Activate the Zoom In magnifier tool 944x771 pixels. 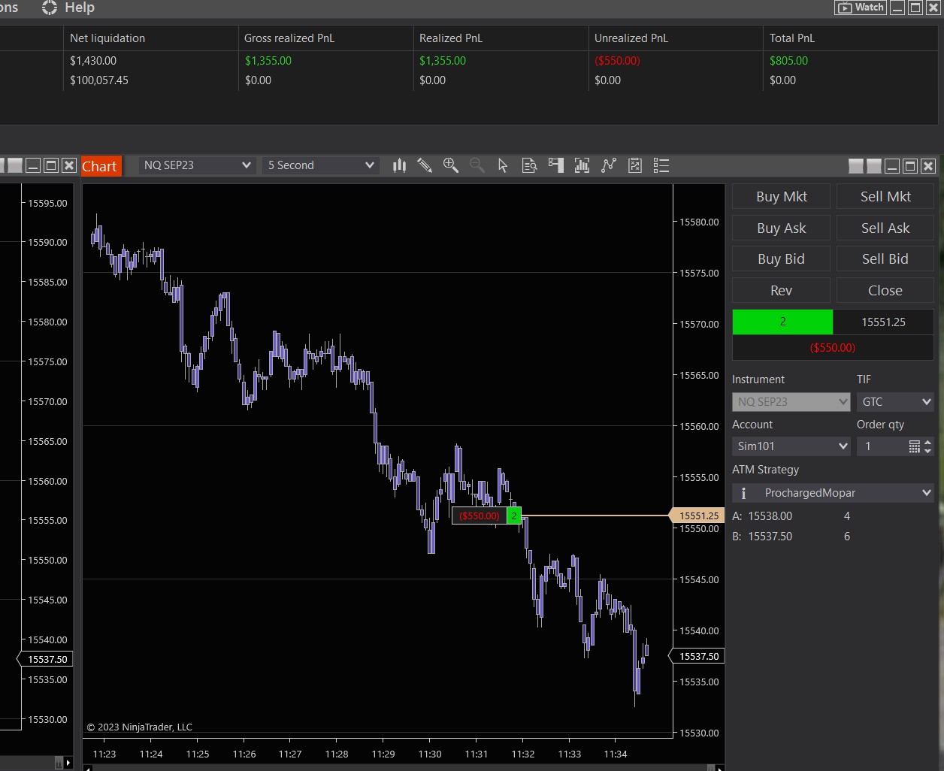[x=451, y=165]
